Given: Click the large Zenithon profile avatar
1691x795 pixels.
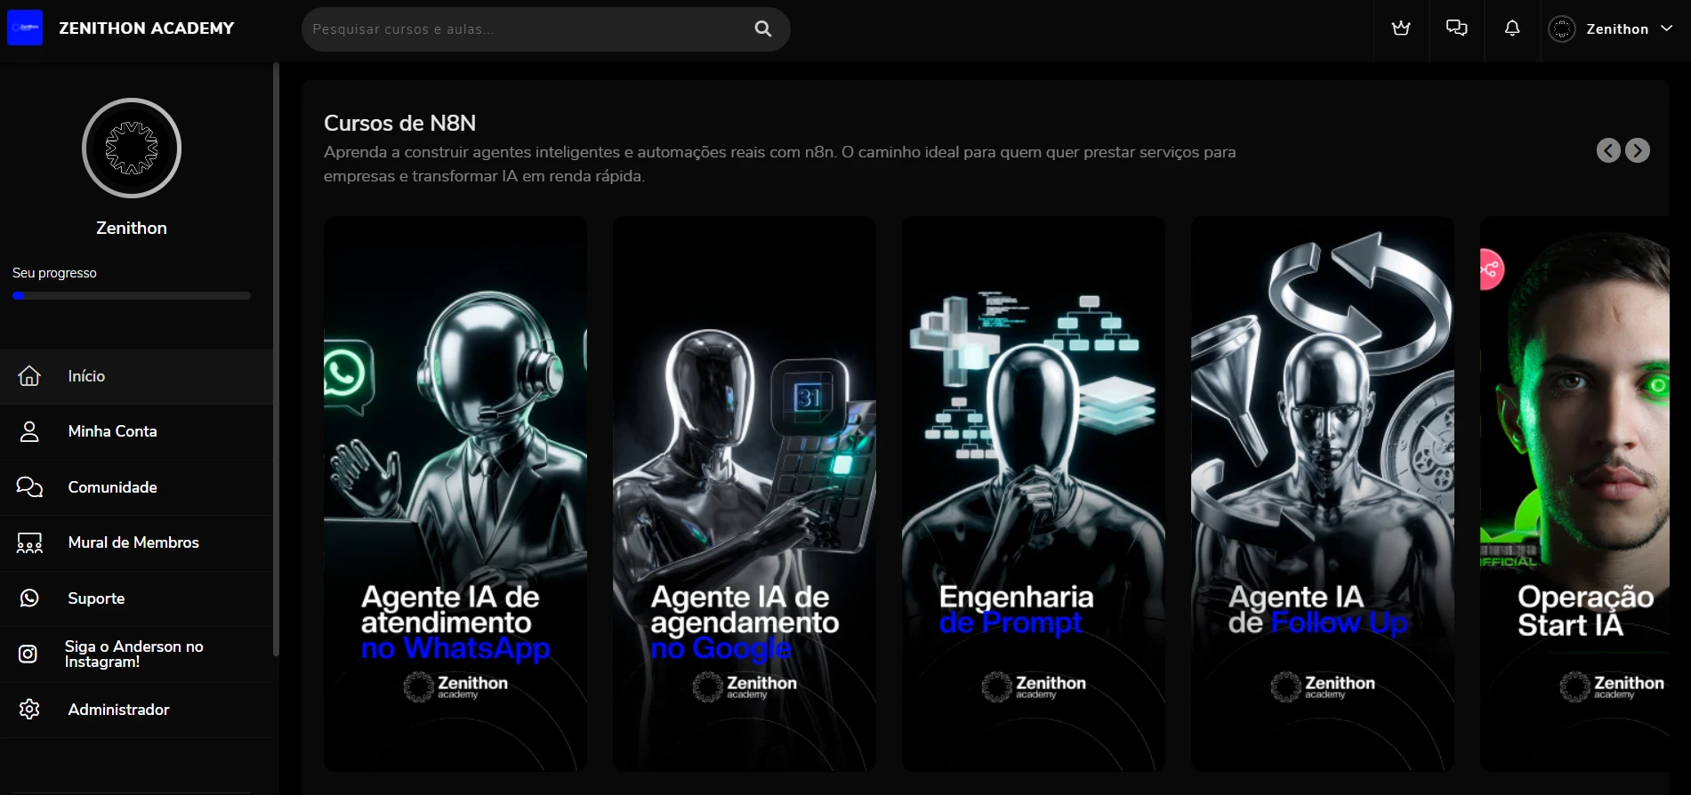Looking at the screenshot, I should click(x=132, y=148).
